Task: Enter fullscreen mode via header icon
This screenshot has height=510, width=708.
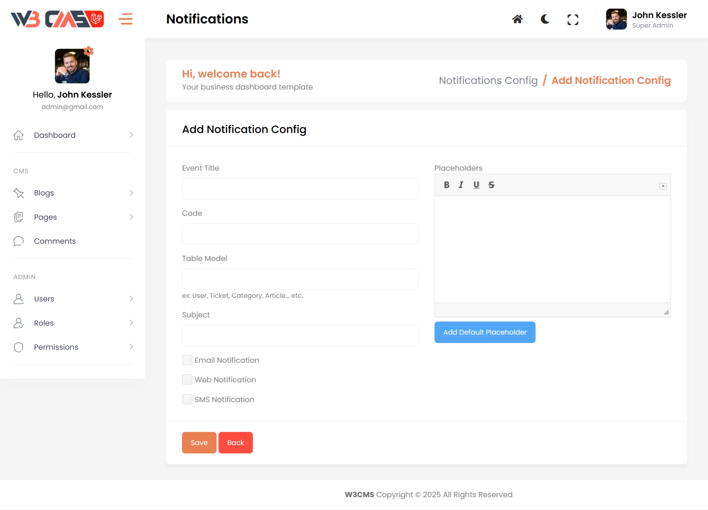Action: point(573,20)
